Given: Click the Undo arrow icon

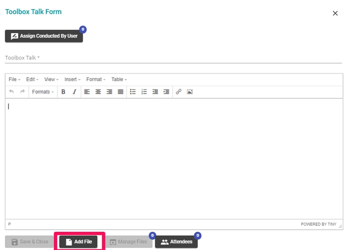Looking at the screenshot, I should [x=12, y=91].
